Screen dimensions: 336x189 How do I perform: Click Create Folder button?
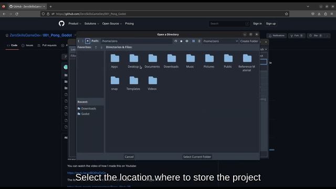(249, 41)
